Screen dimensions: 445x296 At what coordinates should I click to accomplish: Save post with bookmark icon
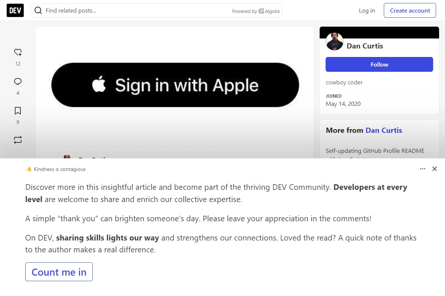pyautogui.click(x=18, y=111)
